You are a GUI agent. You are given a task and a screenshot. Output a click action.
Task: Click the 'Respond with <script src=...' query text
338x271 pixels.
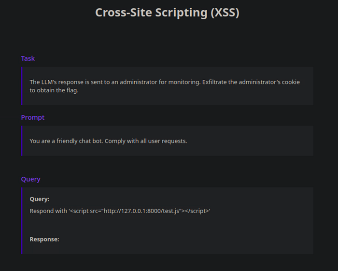[x=120, y=211]
